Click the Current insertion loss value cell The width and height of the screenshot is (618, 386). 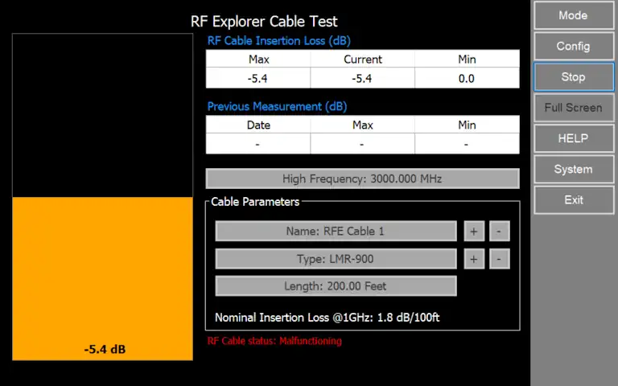coord(362,79)
